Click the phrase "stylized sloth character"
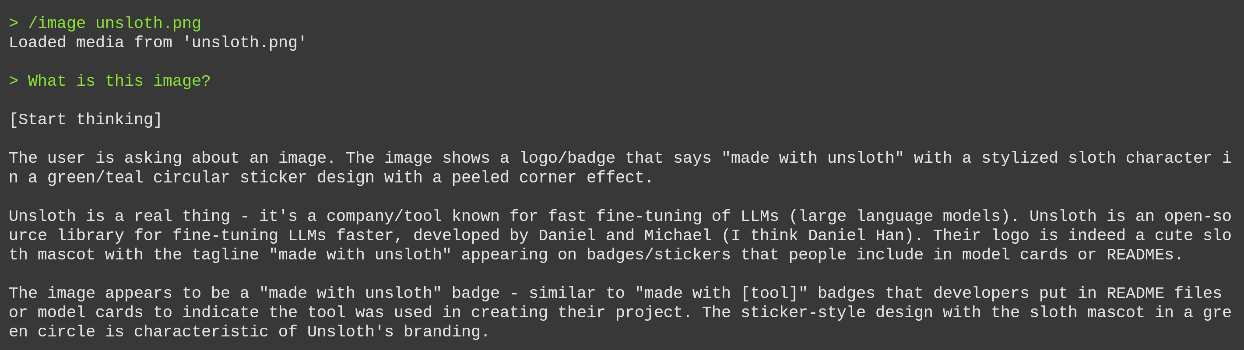1244x350 pixels. point(1097,158)
